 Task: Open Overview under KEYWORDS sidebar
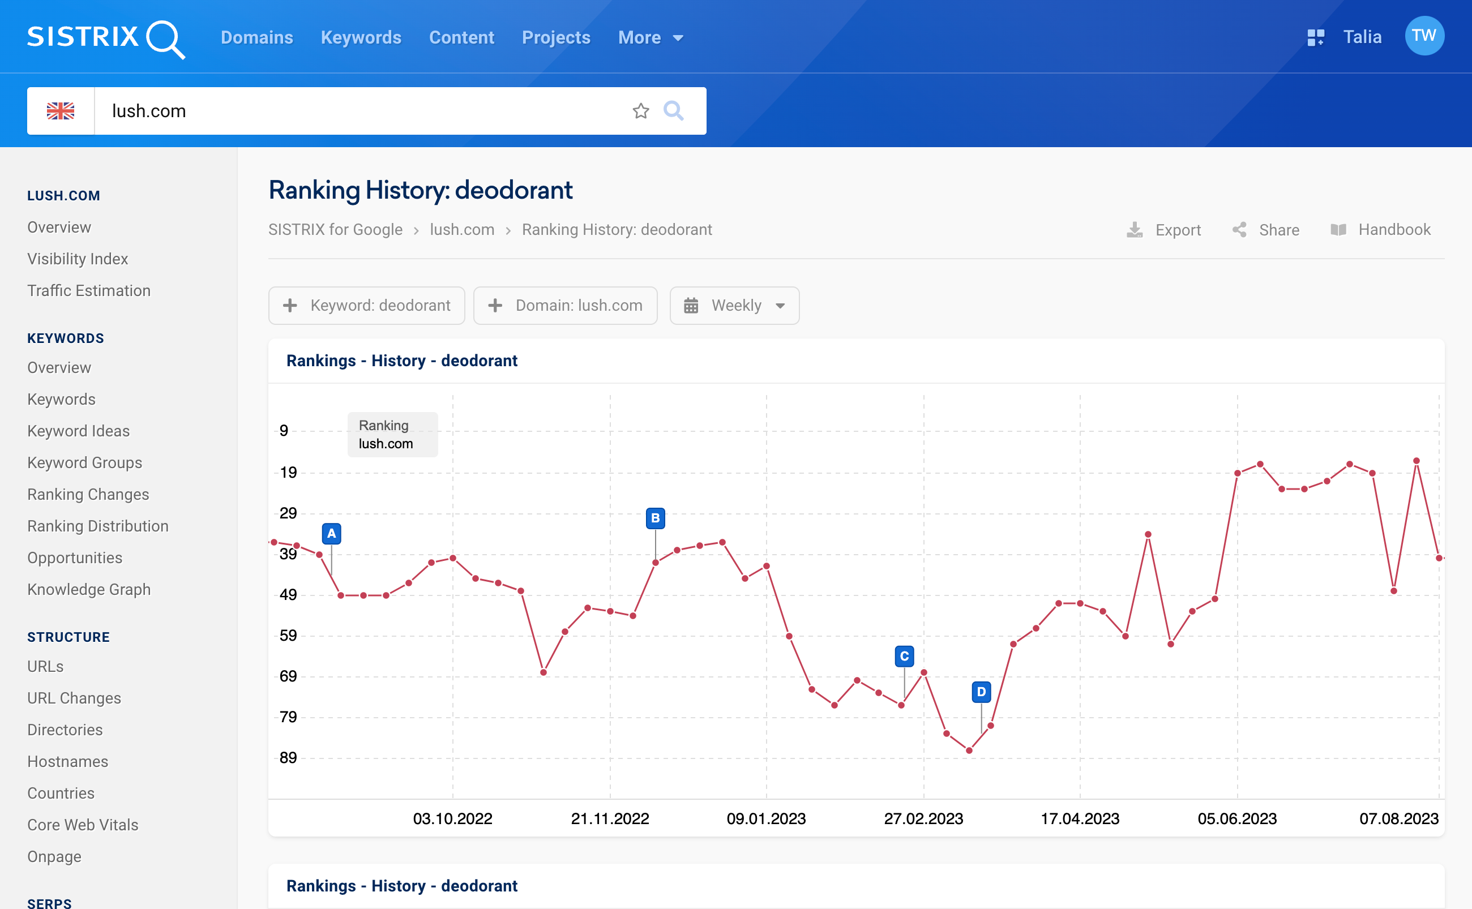59,367
